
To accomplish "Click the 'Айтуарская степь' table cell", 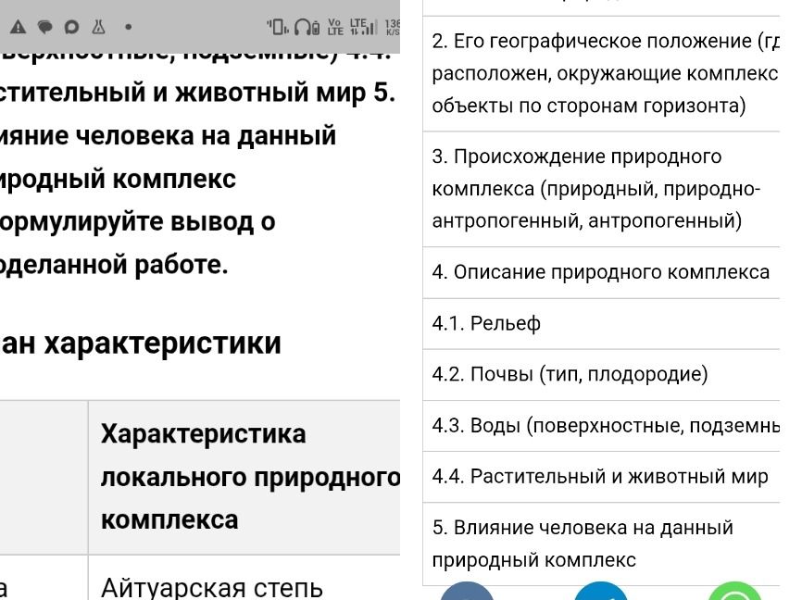I will [x=244, y=578].
